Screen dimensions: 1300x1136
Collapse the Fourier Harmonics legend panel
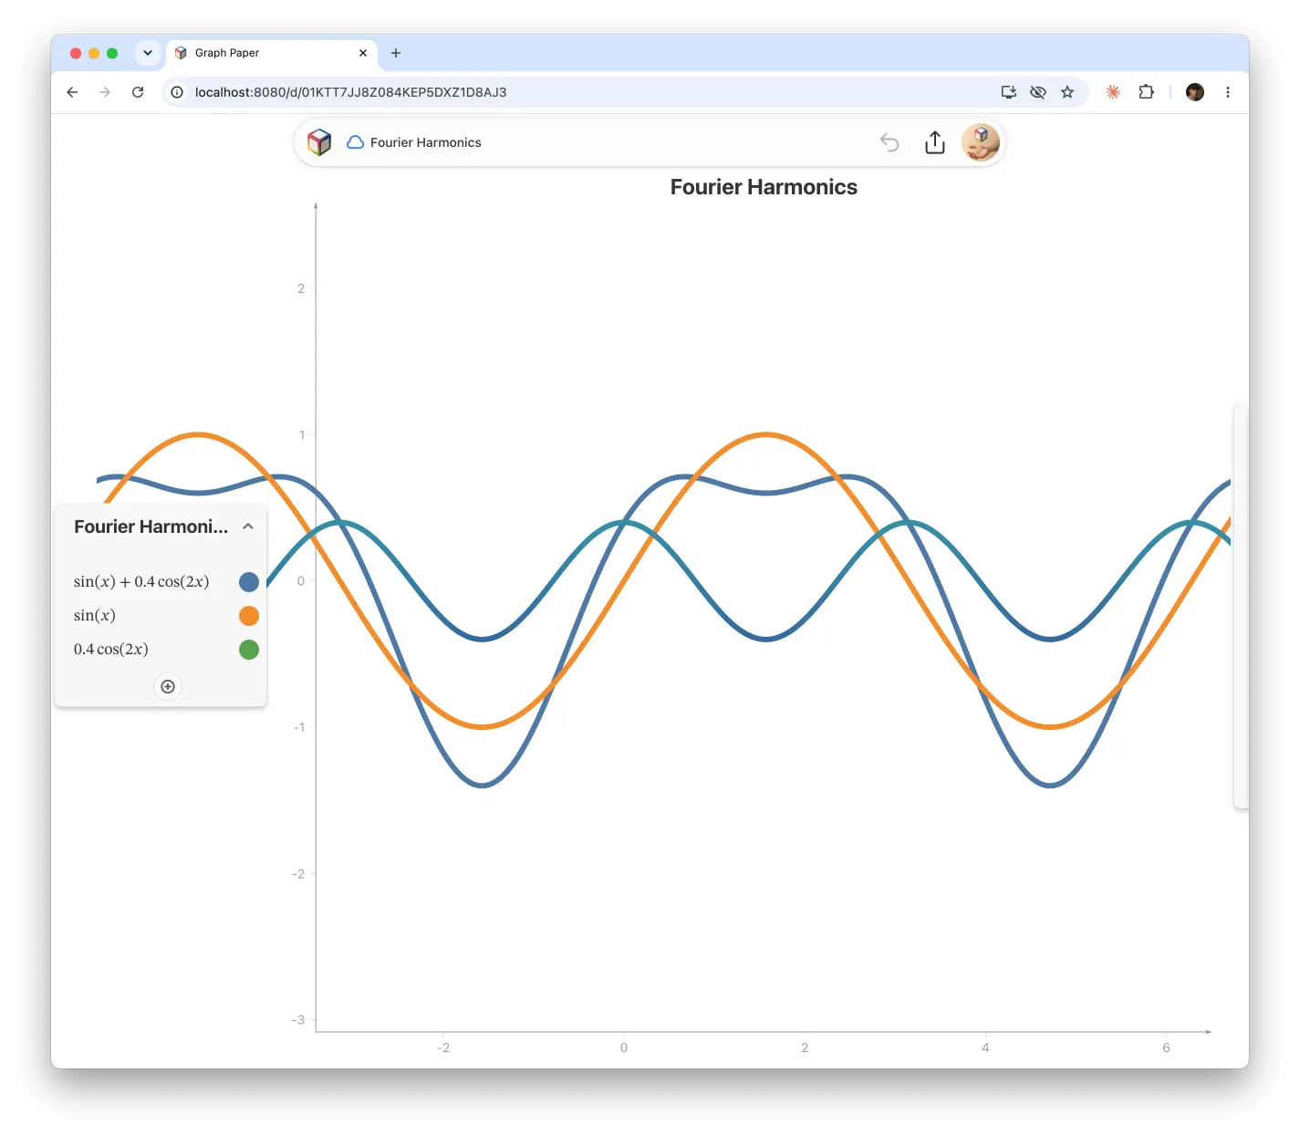[248, 526]
